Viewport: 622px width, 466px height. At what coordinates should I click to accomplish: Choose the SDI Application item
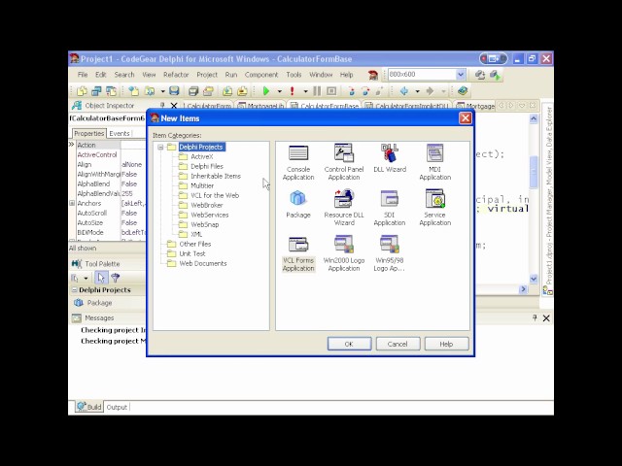pos(390,208)
